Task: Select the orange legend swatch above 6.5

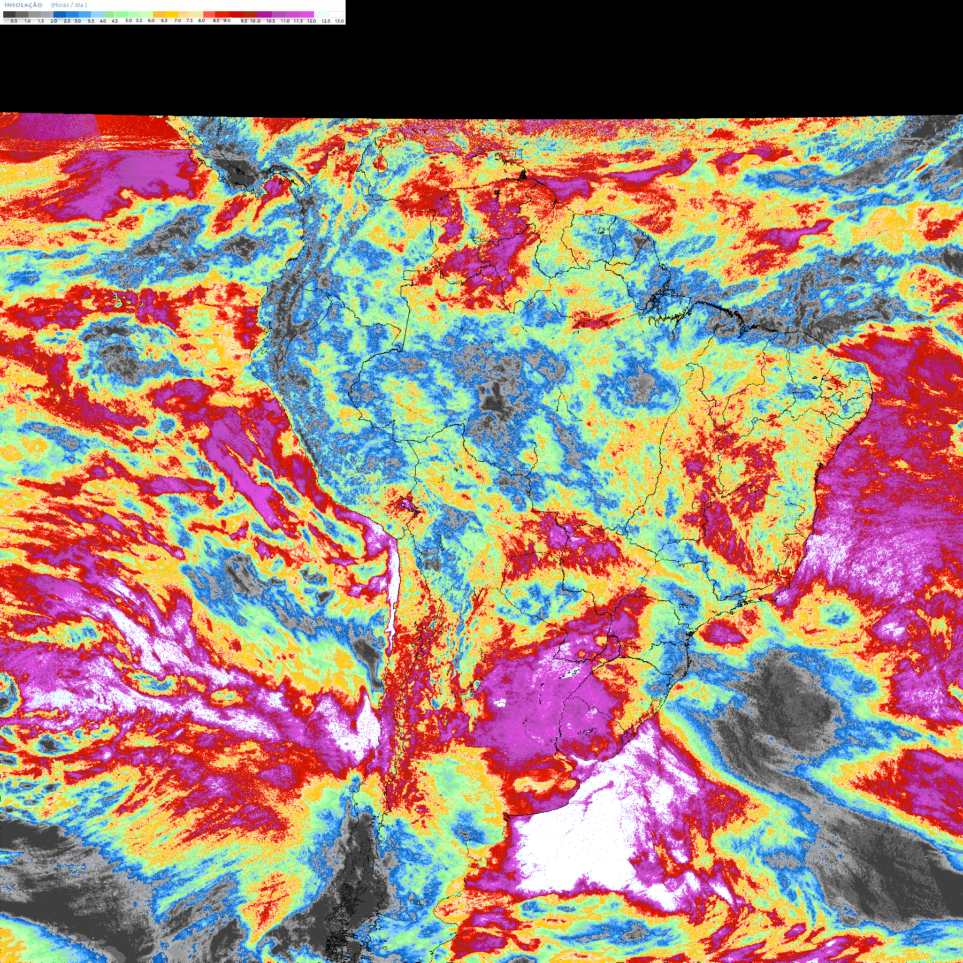Action: coord(159,14)
